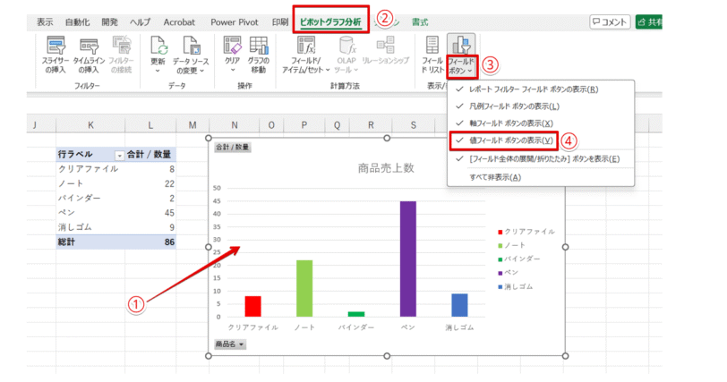Open OLAP tools (OLAPツール)
This screenshot has width=727, height=382.
346,55
